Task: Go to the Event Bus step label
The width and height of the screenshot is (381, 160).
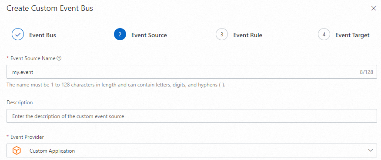Action: 43,35
